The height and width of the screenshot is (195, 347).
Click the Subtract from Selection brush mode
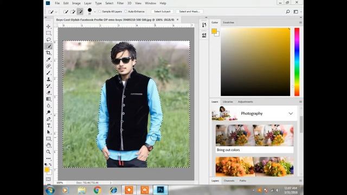pos(80,11)
